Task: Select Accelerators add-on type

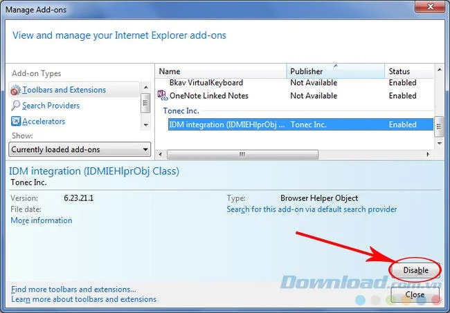Action: click(x=44, y=122)
